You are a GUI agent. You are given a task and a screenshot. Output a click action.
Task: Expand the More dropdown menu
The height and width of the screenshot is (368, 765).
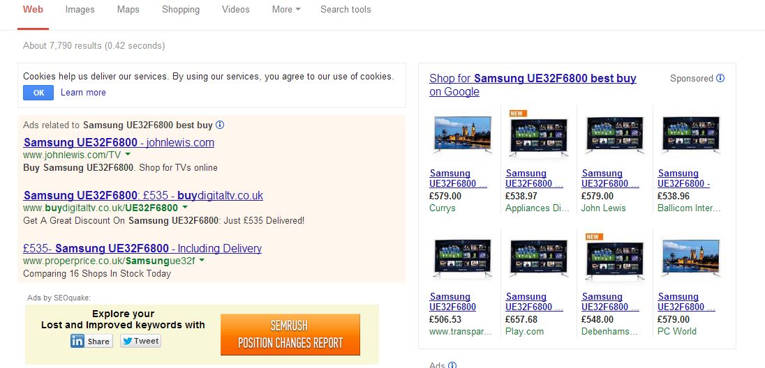[x=286, y=9]
